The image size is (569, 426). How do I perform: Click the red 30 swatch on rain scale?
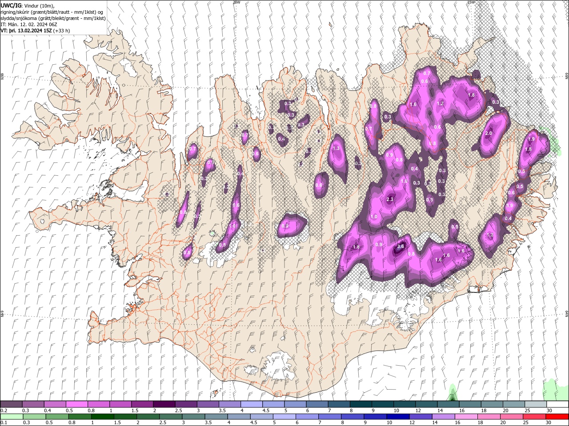pyautogui.click(x=557, y=417)
